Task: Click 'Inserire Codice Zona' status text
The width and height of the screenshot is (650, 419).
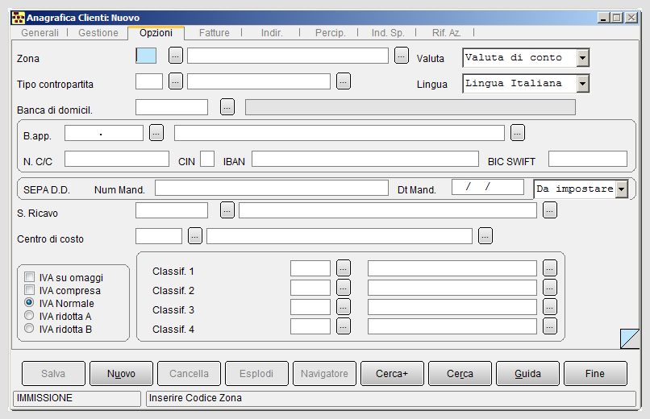Action: pyautogui.click(x=195, y=398)
